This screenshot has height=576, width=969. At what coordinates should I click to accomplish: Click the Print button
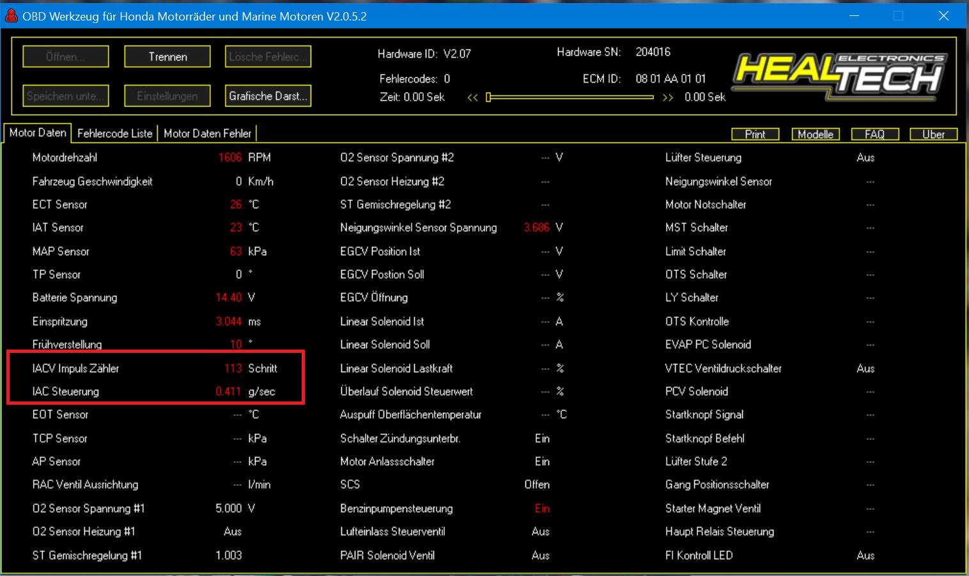pyautogui.click(x=755, y=134)
